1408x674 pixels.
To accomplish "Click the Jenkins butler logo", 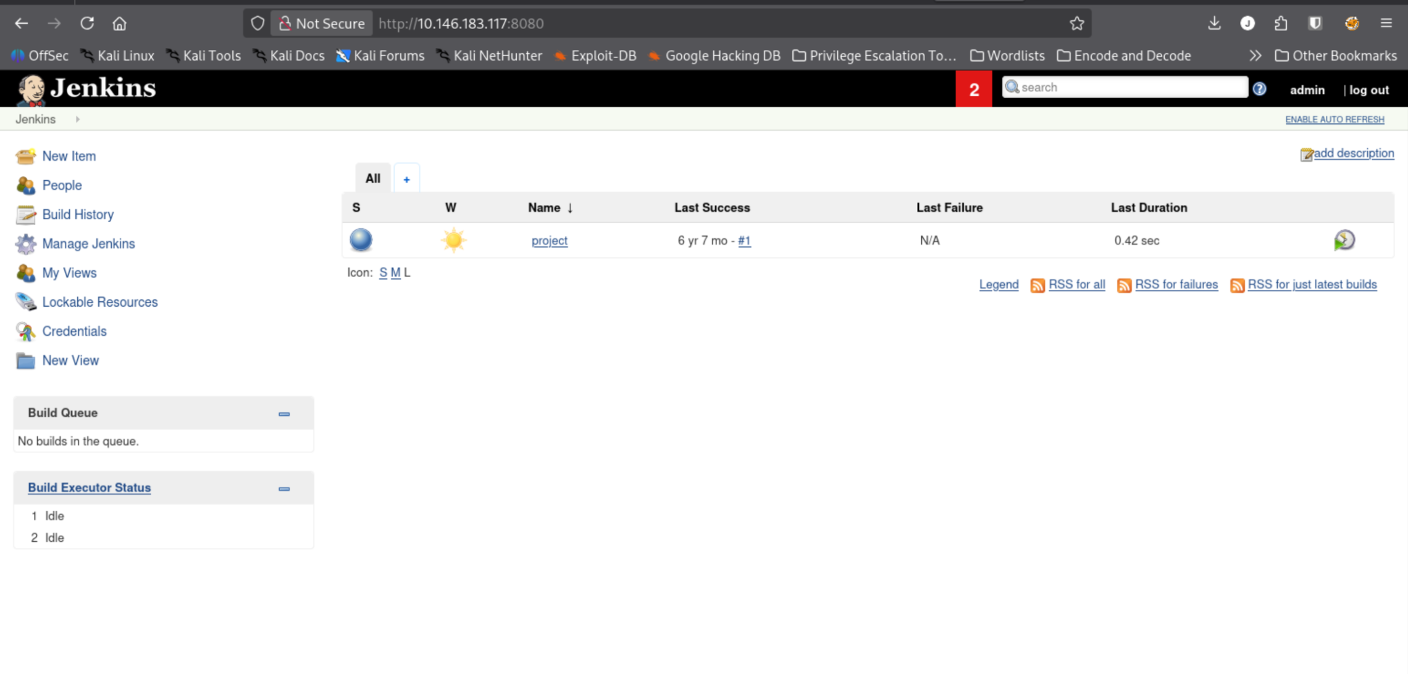I will 31,89.
